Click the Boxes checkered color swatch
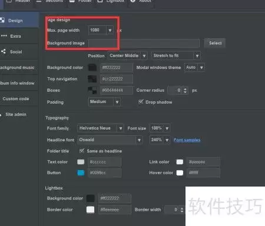 pos(92,90)
